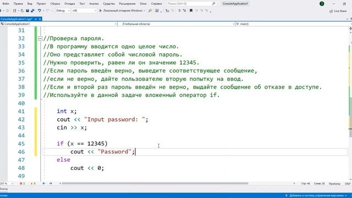Open the Отладка menu
Screen dimensions: 352x198
(x=70, y=4)
